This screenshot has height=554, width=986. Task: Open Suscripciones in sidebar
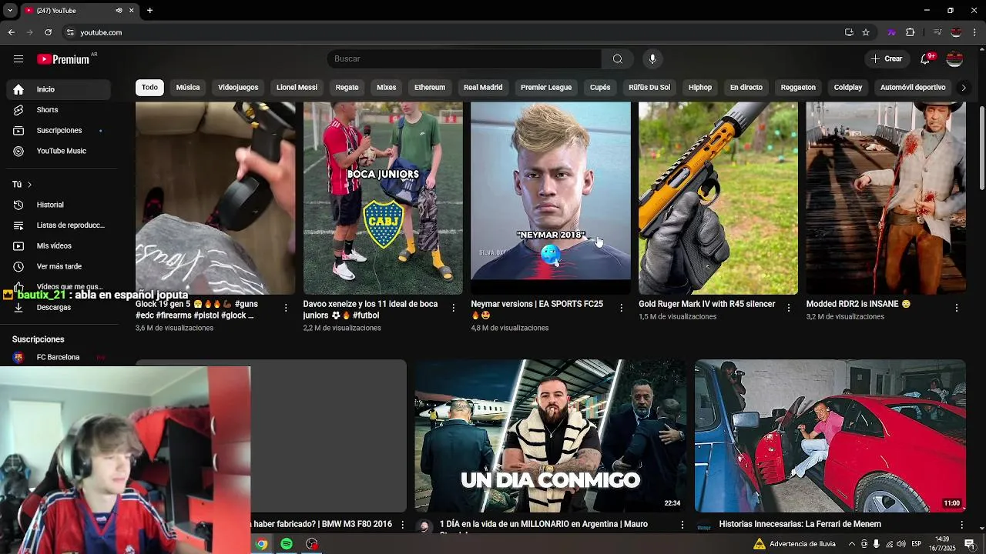tap(59, 131)
